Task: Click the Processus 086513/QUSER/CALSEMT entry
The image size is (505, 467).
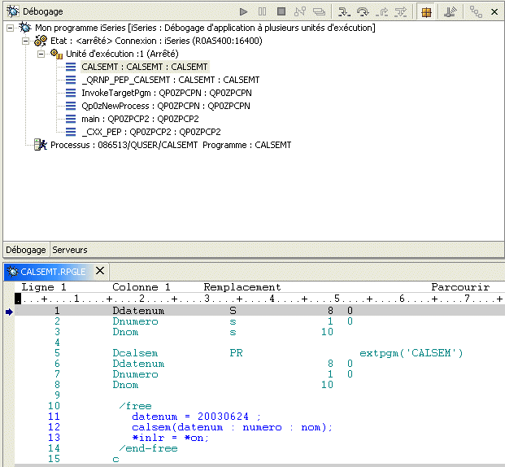Action: tap(171, 145)
